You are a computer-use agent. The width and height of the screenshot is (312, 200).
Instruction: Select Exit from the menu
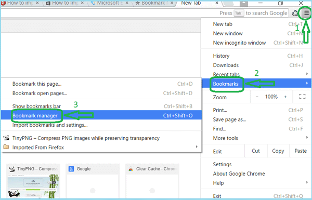pos(255,196)
